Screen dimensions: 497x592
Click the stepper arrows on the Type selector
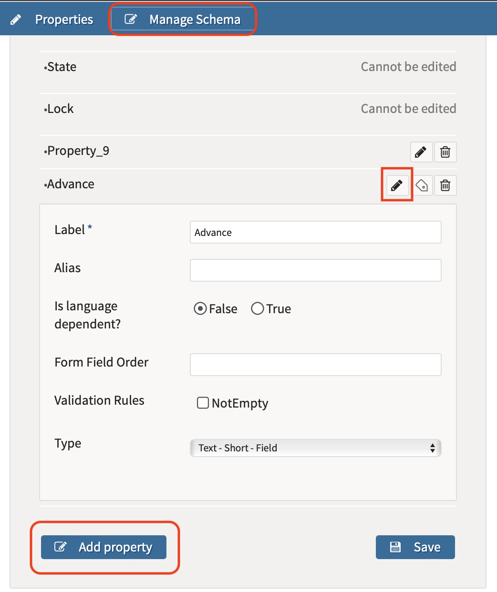[x=433, y=448]
